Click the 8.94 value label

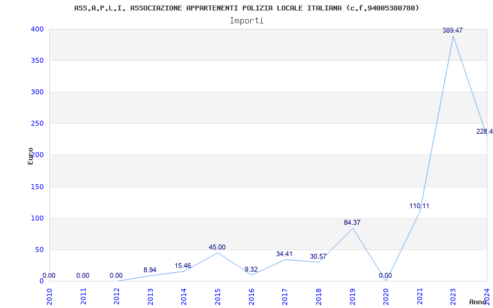[x=150, y=270]
